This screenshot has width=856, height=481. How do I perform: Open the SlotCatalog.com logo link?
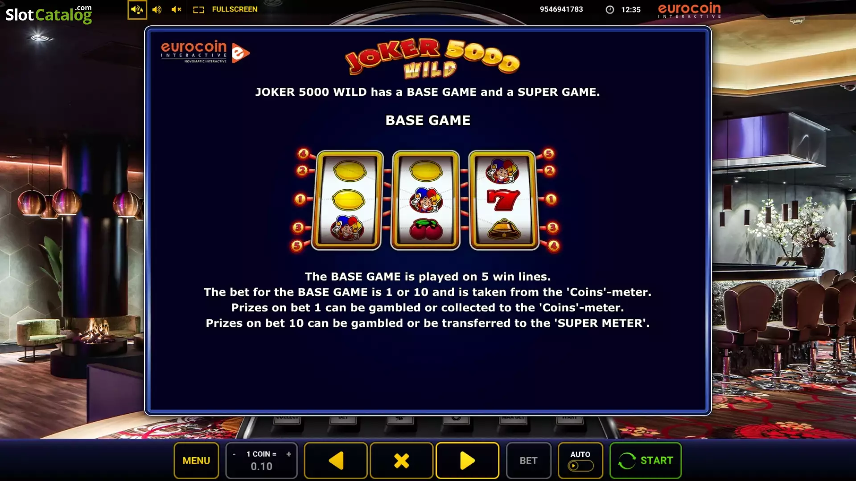tap(49, 14)
